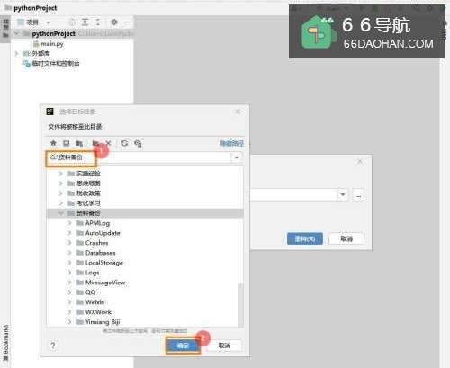The width and height of the screenshot is (450, 368).
Task: Expand the 外部库 node in the project tree
Action: click(x=17, y=54)
